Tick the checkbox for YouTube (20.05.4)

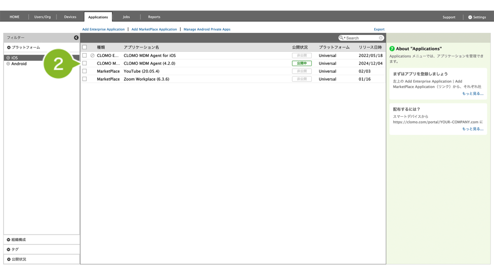coord(84,71)
